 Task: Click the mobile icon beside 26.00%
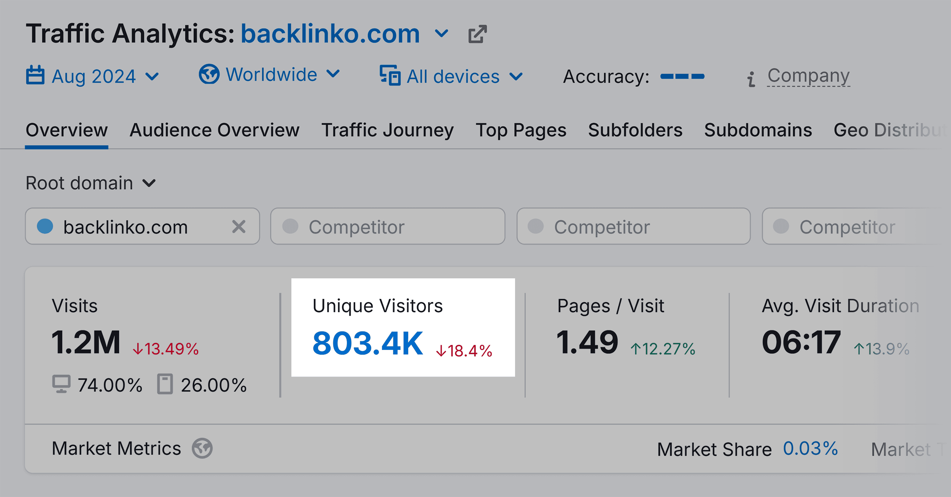[165, 384]
